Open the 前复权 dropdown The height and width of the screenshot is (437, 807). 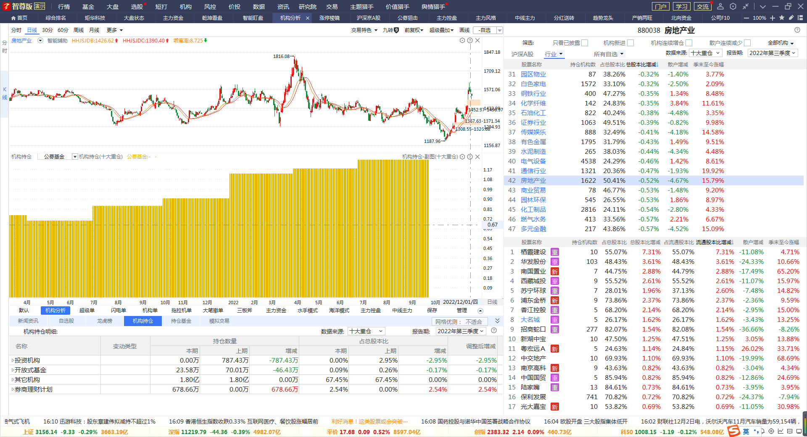click(x=414, y=30)
